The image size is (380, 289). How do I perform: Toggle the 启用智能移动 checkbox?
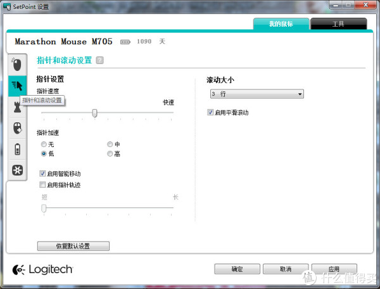(42, 174)
